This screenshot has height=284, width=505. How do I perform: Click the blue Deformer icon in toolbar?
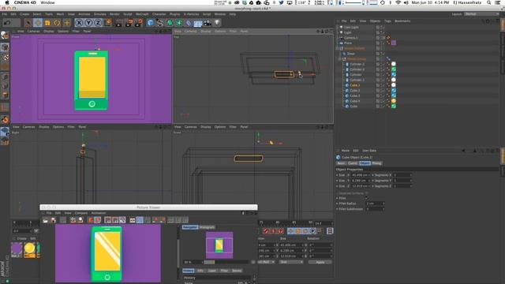(x=189, y=23)
